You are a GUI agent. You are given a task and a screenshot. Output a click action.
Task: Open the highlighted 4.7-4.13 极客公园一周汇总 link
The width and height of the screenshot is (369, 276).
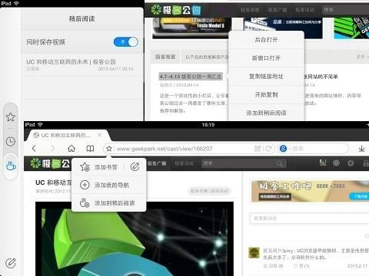pyautogui.click(x=191, y=76)
